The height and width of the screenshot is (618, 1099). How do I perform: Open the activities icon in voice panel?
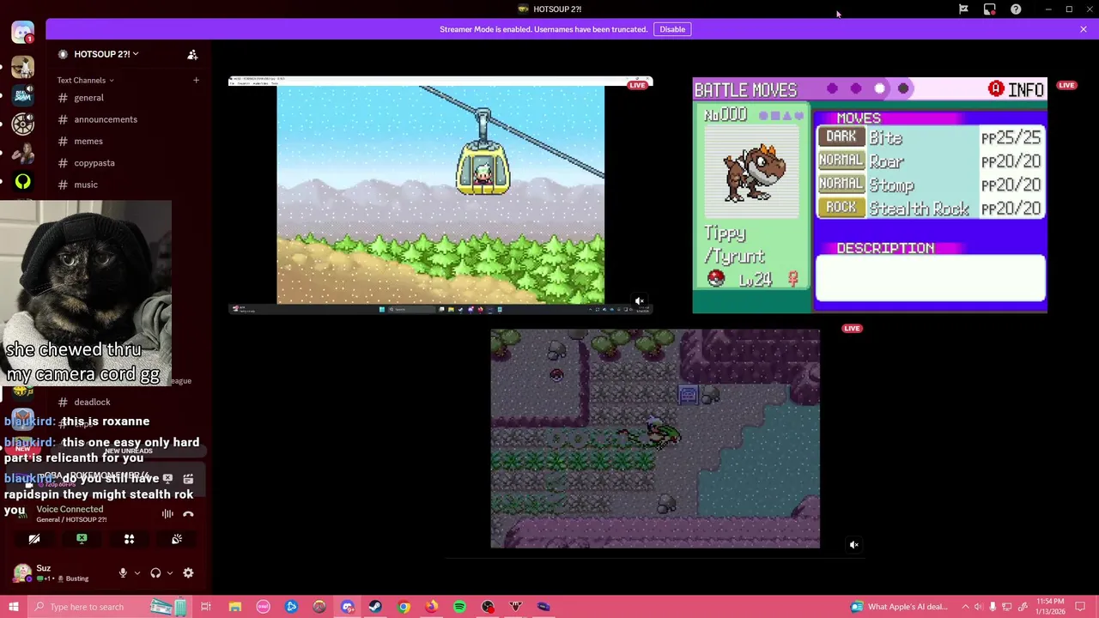point(129,539)
